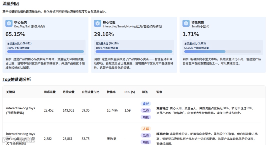Click 功能 tag in small dogs row
270x145 pixels.
(146, 142)
